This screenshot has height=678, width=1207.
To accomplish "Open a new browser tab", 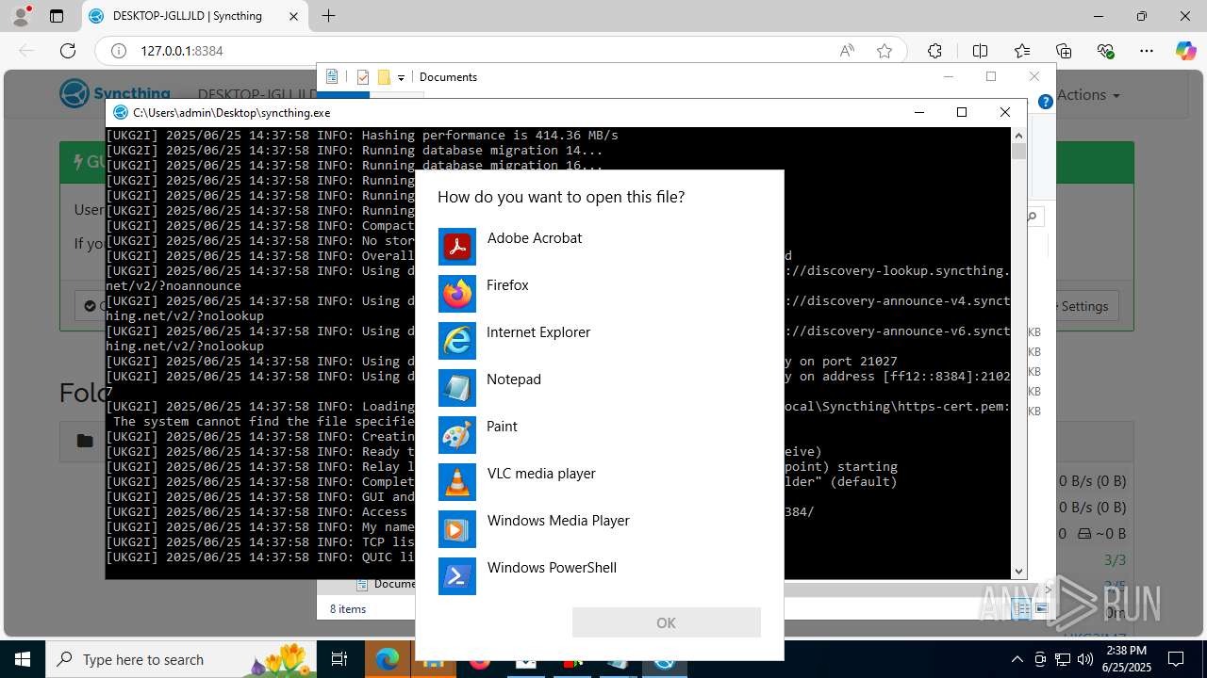I will 328,16.
